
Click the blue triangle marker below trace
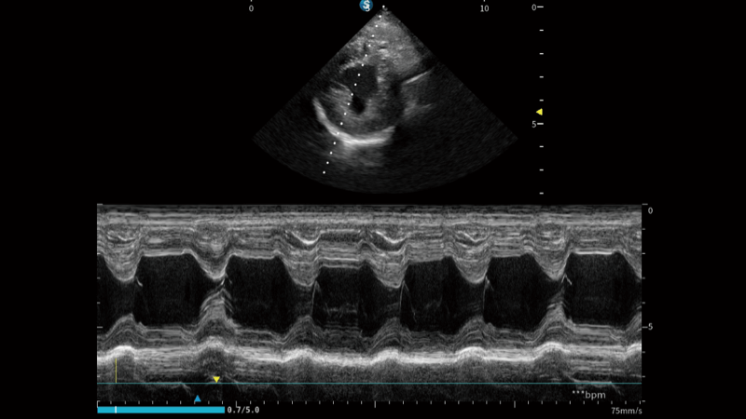point(197,399)
